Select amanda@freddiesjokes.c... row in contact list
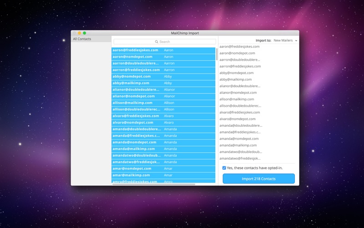Image resolution: width=364 pixels, height=228 pixels. 163,135
